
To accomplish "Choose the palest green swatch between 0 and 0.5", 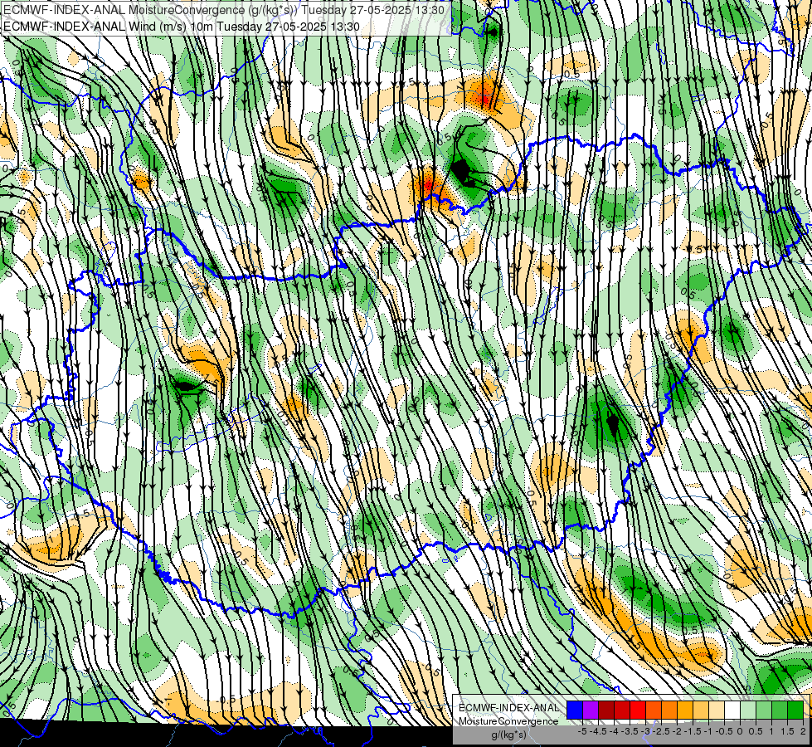I will [748, 710].
